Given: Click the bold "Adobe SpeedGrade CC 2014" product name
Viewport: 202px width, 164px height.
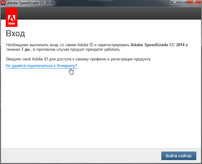Looking at the screenshot, I should (x=157, y=45).
